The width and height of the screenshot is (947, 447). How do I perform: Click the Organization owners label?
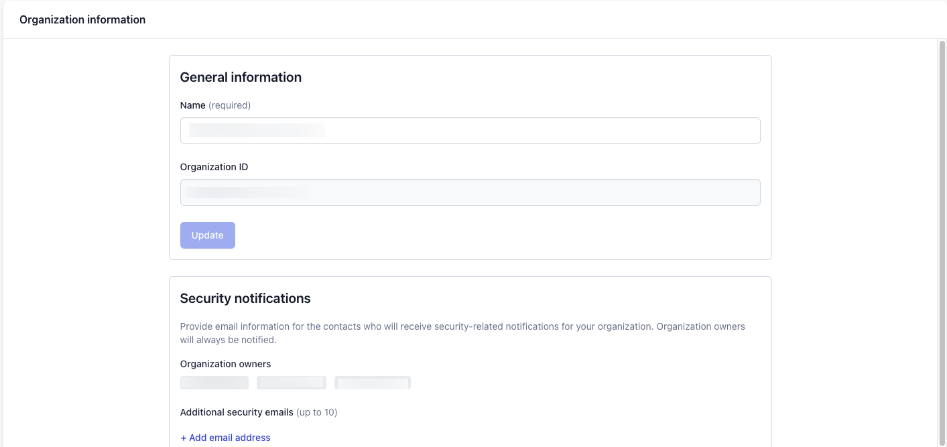[x=225, y=364]
